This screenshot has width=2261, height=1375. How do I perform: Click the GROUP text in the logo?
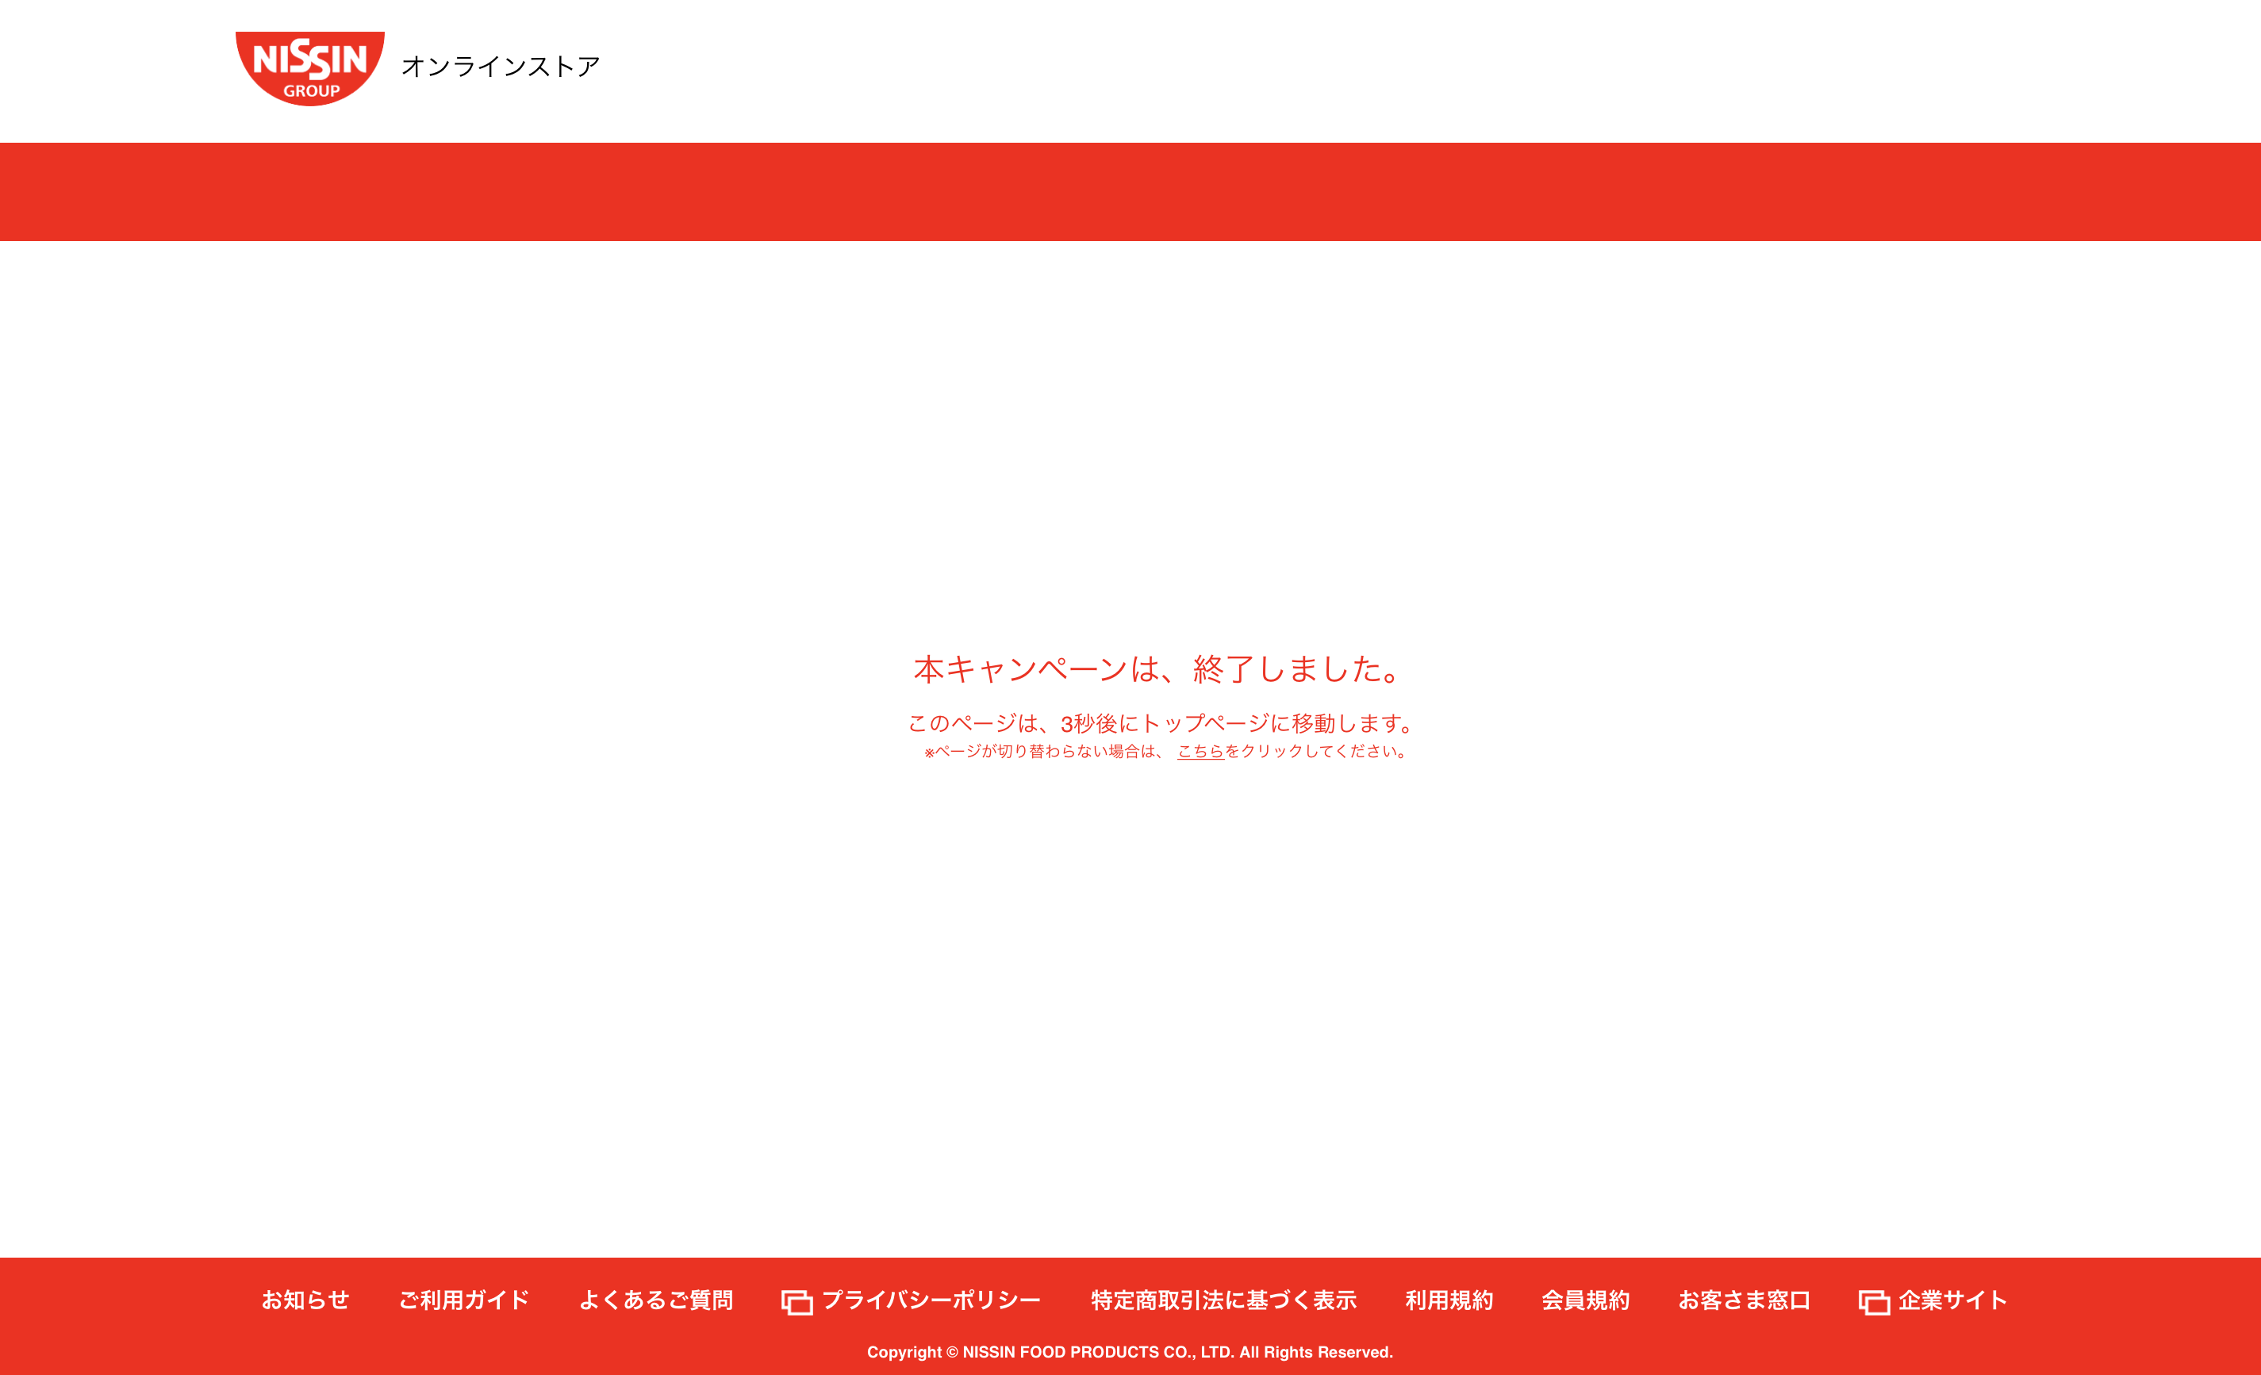tap(311, 91)
